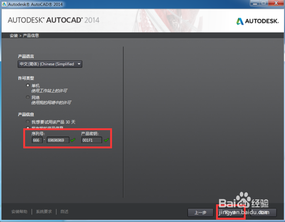Click the 产品信息 breadcrumb item
Screen dimensions: 285x222
pos(31,35)
